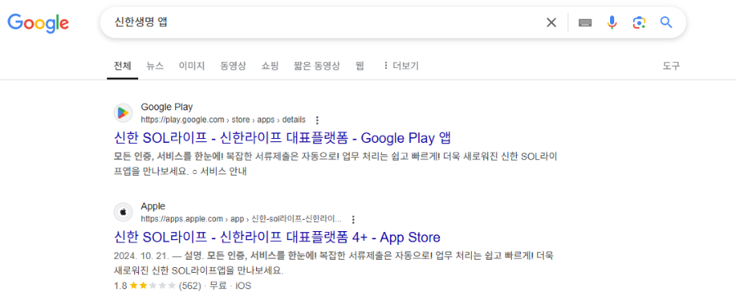Open the on-screen keyboard input tool
Screen dimensions: 736x303
[x=585, y=23]
